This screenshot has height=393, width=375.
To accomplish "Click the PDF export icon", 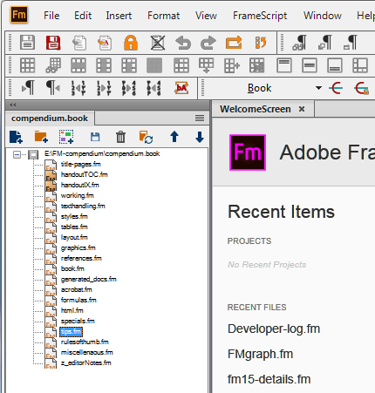I will (105, 43).
